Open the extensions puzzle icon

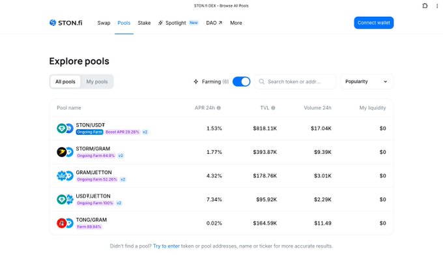tap(425, 6)
